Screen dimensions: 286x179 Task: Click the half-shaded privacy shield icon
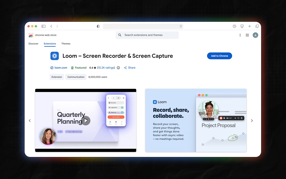[x=98, y=26]
